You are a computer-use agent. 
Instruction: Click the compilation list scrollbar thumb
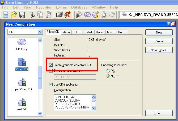coord(40,78)
